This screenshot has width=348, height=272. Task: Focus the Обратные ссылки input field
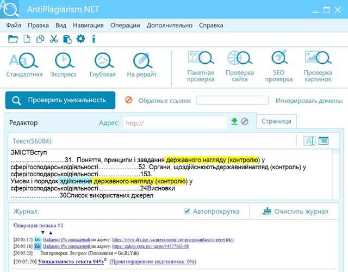point(232,100)
